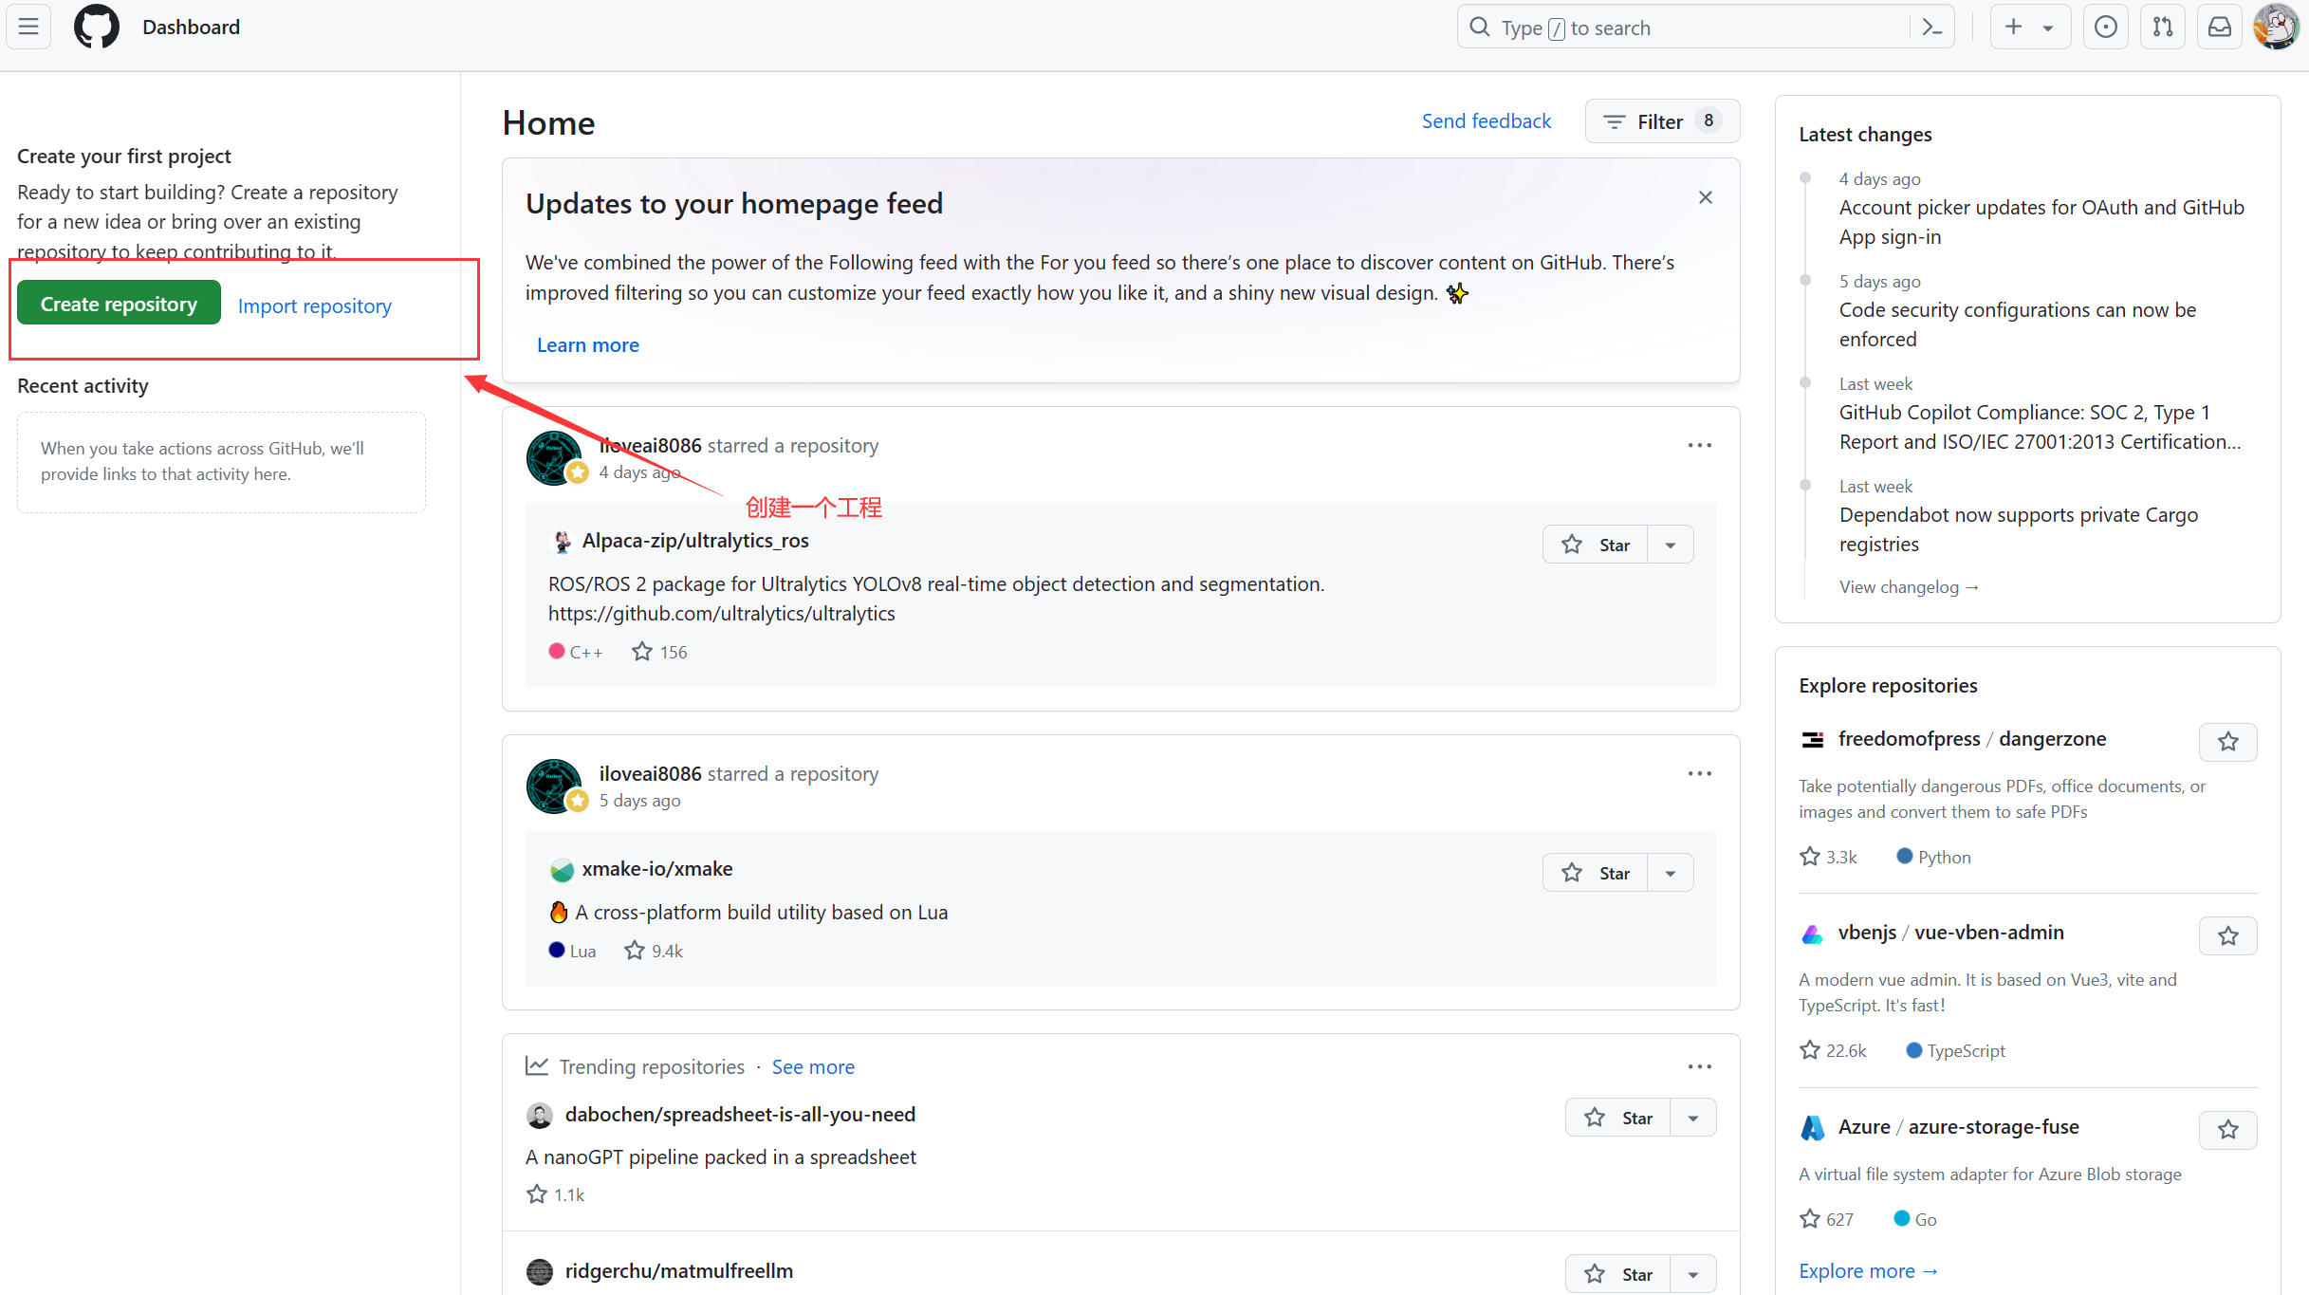The height and width of the screenshot is (1295, 2309).
Task: Open the hamburger navigation menu
Action: pyautogui.click(x=28, y=27)
